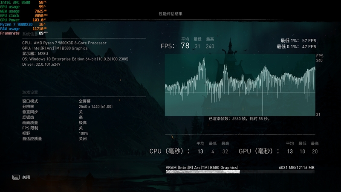
Task: Click the 显示器 M28U line
Action: click(35, 54)
